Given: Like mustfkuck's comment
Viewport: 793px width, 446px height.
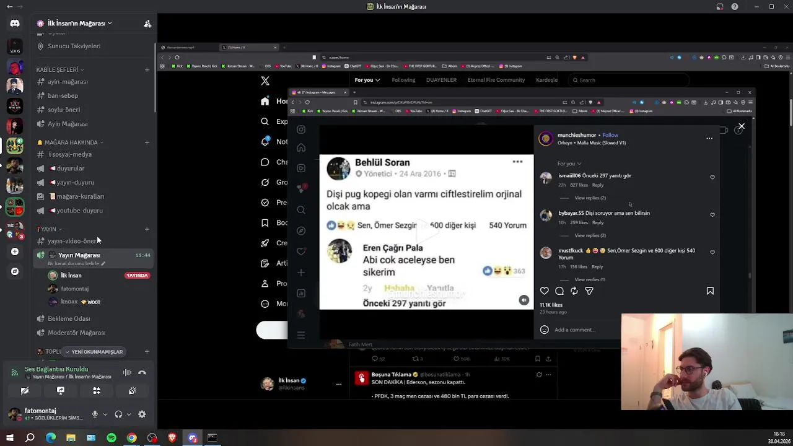Looking at the screenshot, I should tap(712, 253).
